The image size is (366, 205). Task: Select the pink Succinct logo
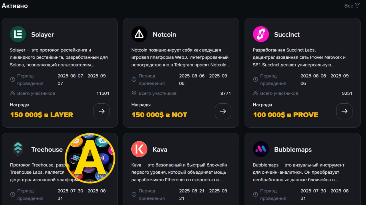pos(261,34)
